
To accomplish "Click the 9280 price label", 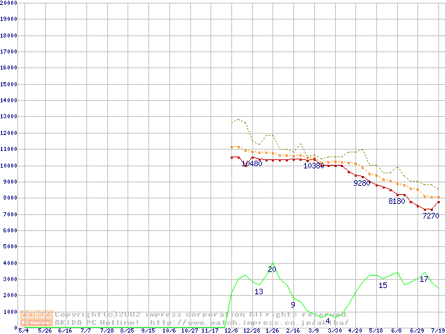I will pyautogui.click(x=362, y=183).
